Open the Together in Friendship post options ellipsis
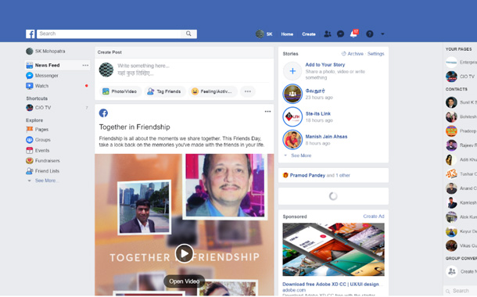The image size is (477, 297). tap(267, 112)
